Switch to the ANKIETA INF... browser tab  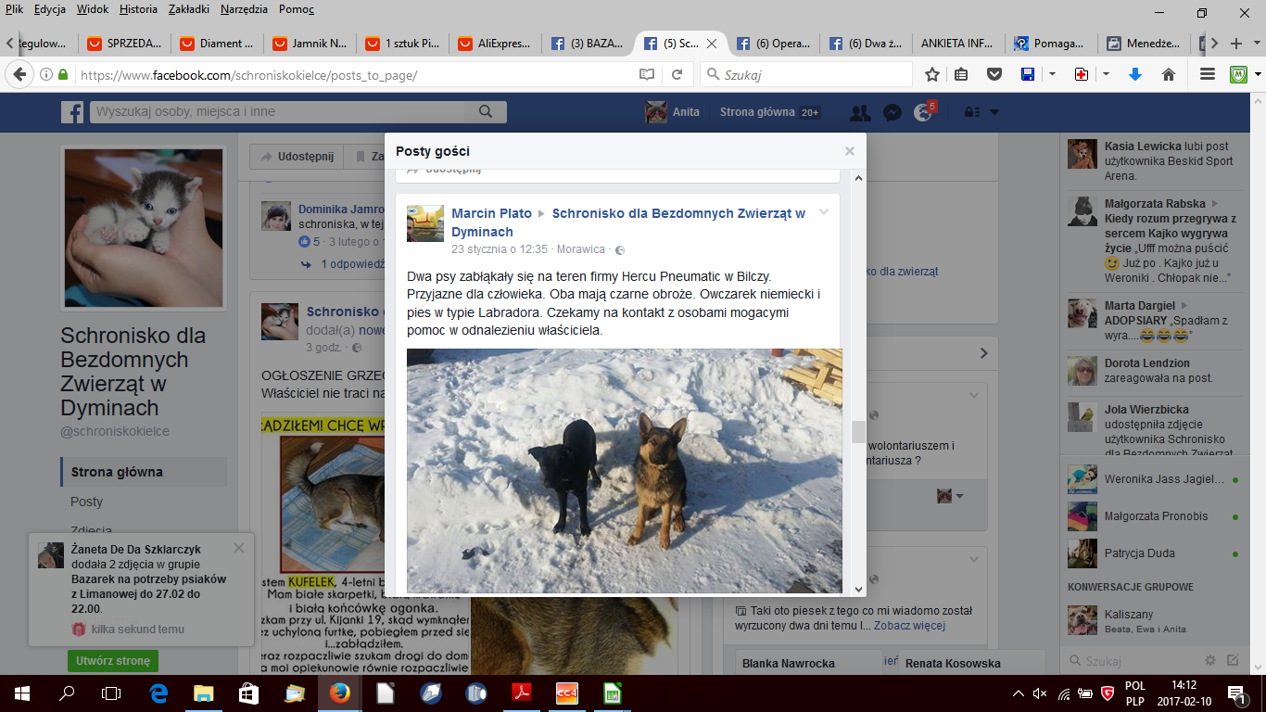pyautogui.click(x=958, y=44)
